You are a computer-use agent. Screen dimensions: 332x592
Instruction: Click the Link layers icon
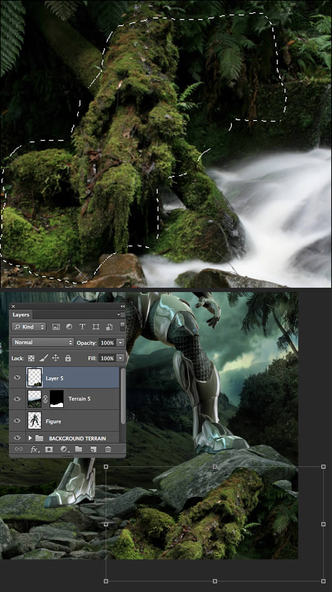(18, 449)
